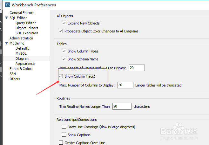The width and height of the screenshot is (209, 145).
Task: Click the MySQL Workbench dolphin icon in title bar
Action: tap(8, 5)
